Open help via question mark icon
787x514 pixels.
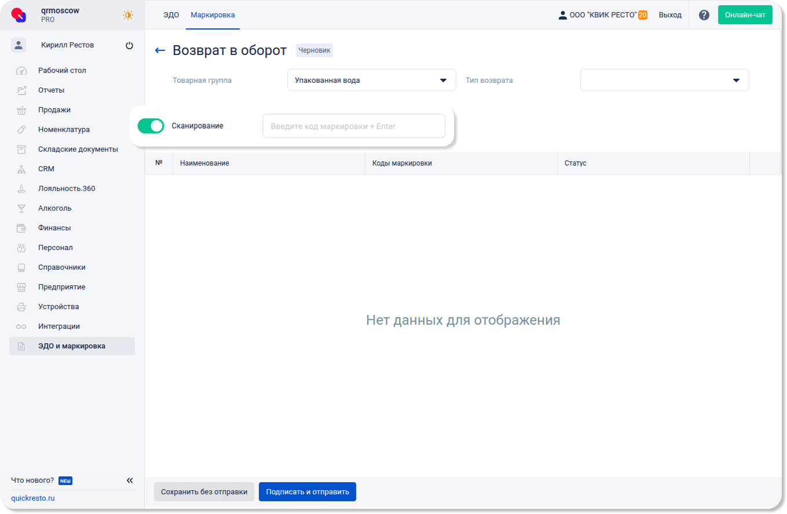704,15
